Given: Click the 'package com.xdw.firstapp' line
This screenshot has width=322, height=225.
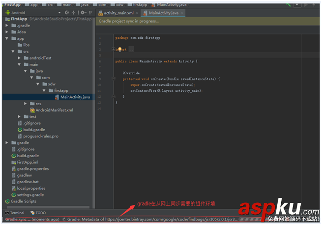Looking at the screenshot, I should point(139,38).
